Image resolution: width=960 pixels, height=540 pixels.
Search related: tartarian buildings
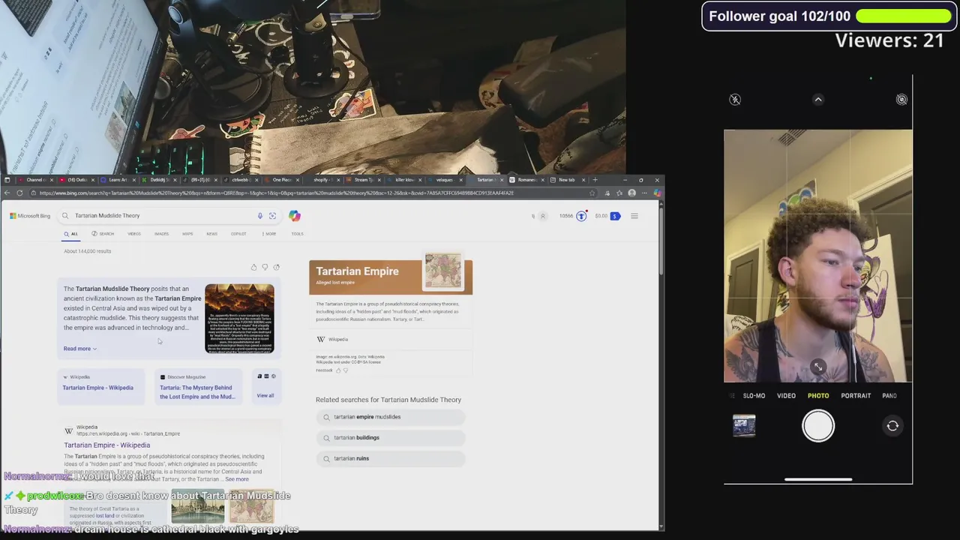click(391, 438)
